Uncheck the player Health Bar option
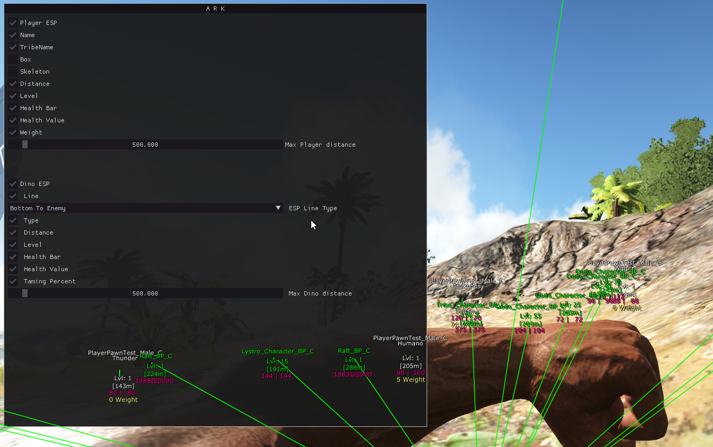 13,108
